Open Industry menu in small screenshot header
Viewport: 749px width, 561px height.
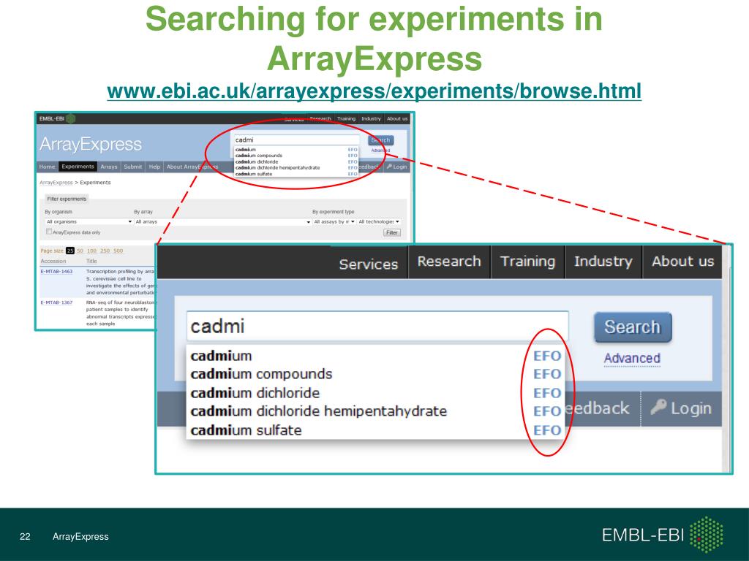[x=371, y=119]
